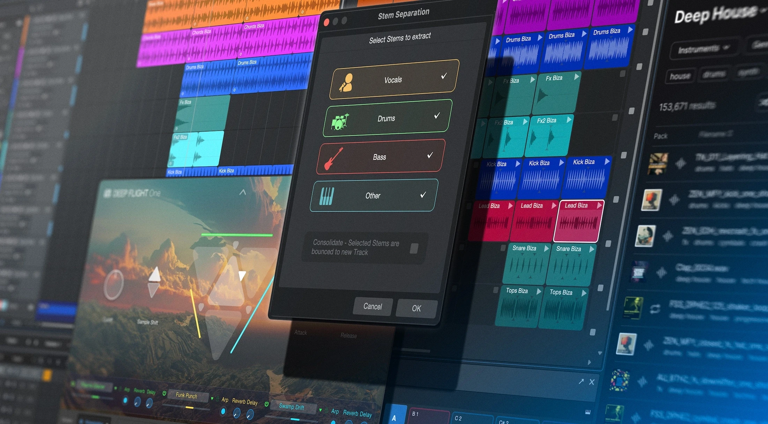The width and height of the screenshot is (768, 424).
Task: Click waveform icon of first browser result
Action: (x=680, y=163)
